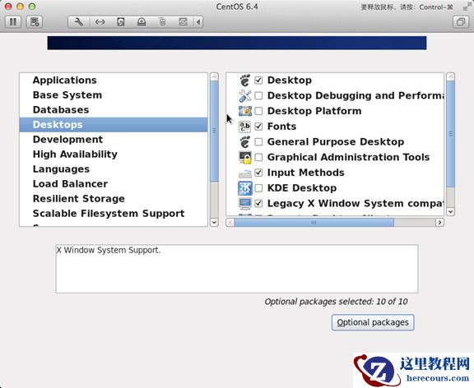
Task: Select the Base System category
Action: pyautogui.click(x=114, y=95)
